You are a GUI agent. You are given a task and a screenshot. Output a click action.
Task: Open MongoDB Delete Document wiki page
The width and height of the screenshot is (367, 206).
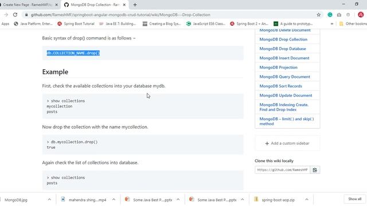click(x=285, y=30)
